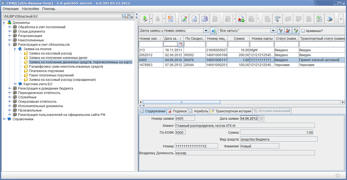
Task: Open calendar picker in date filter column
Action: tap(181, 44)
